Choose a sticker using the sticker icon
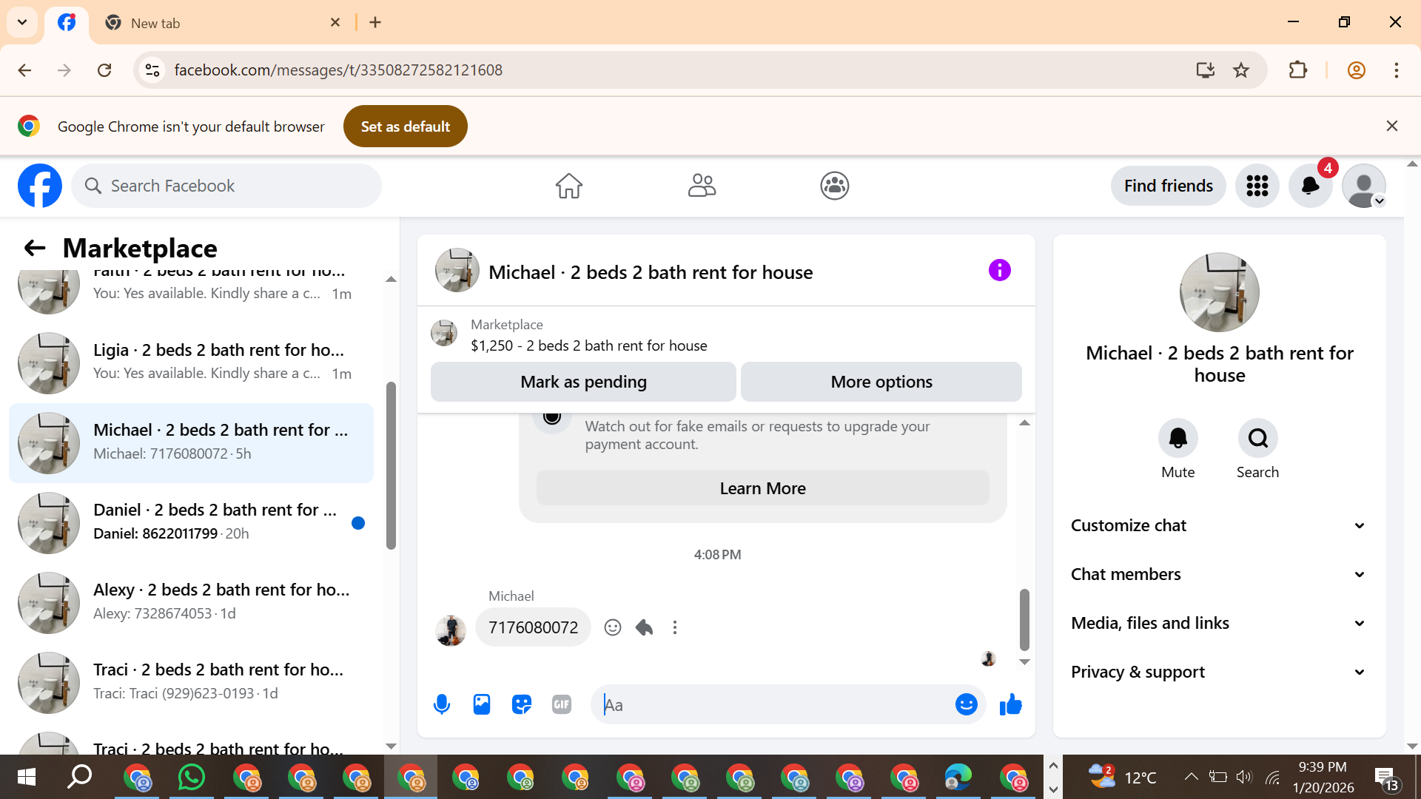Screen dimensions: 1421x799 pyautogui.click(x=522, y=704)
